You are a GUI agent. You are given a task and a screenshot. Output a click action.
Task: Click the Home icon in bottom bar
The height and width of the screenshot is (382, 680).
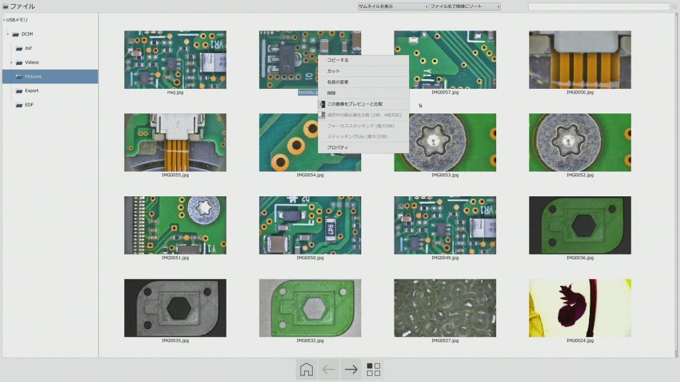(306, 369)
